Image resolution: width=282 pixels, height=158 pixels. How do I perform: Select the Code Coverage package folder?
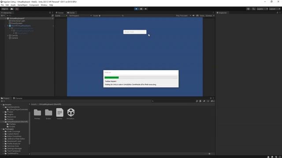coord(14,132)
